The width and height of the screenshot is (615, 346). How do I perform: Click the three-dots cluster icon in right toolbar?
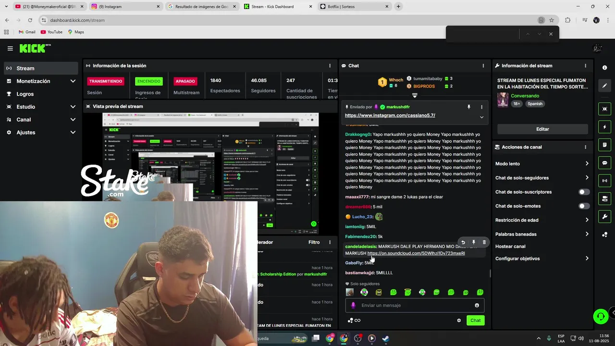[604, 235]
